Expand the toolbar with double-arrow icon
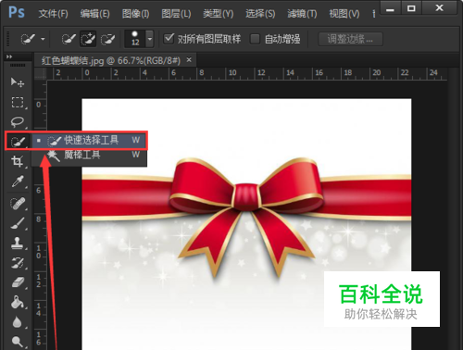The image size is (463, 350). [9, 56]
